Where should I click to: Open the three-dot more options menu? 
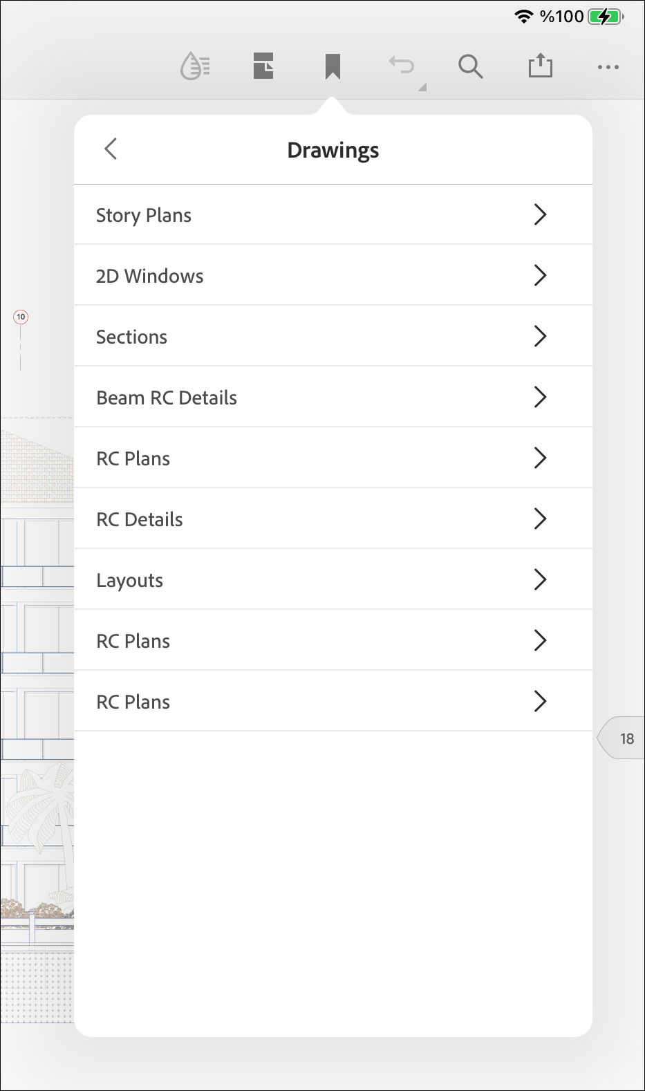608,67
